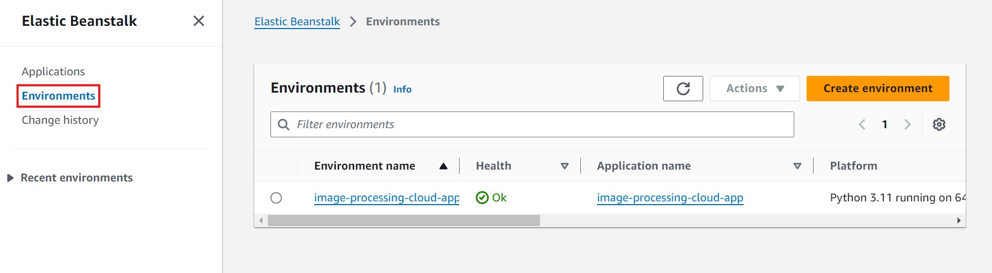The width and height of the screenshot is (992, 273).
Task: Click the green Ok health status icon
Action: 482,198
